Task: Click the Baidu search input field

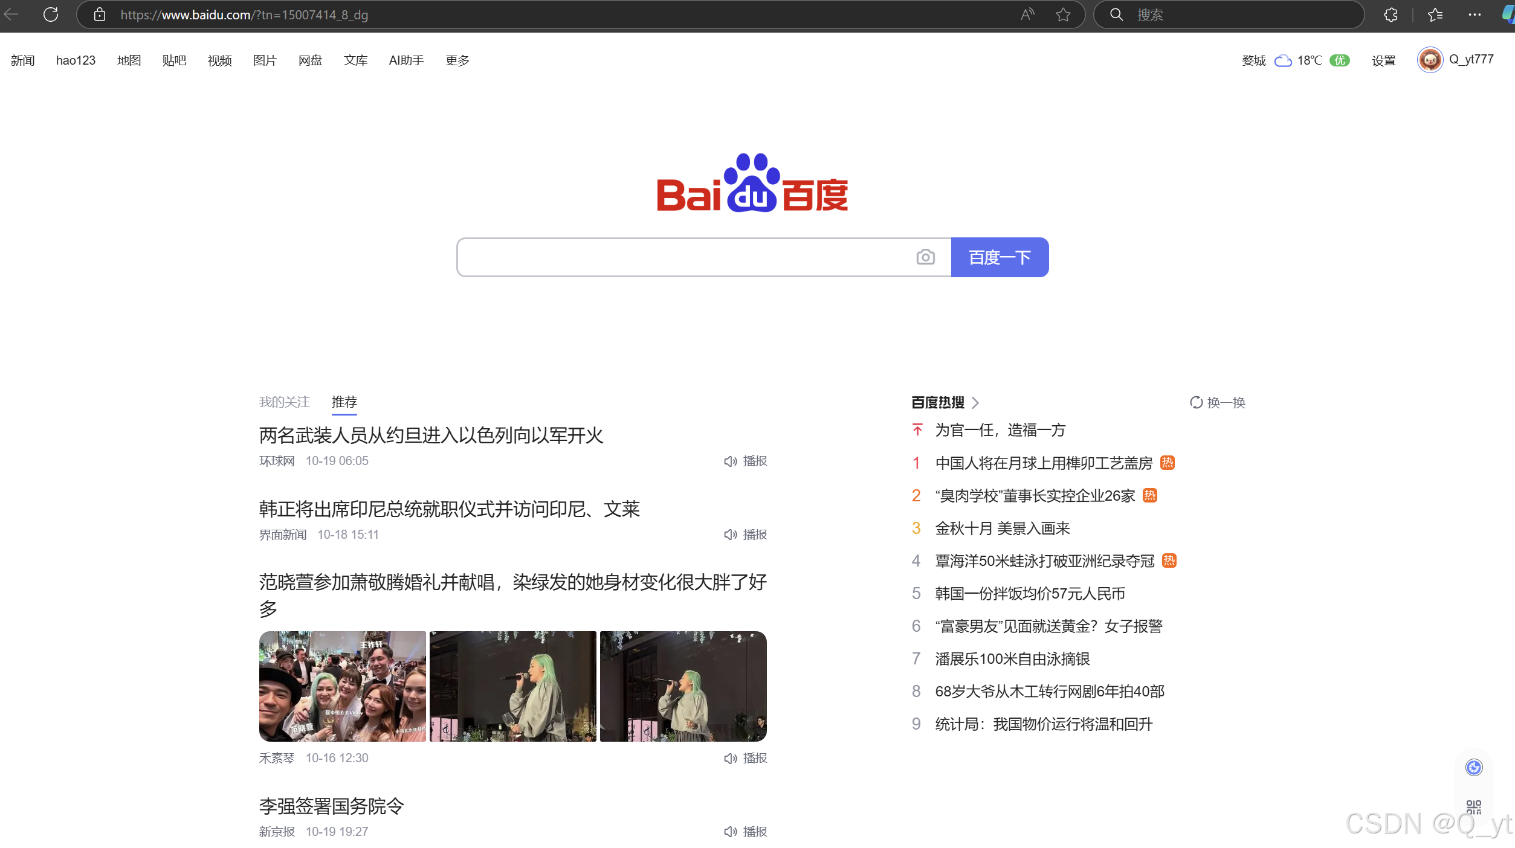Action: pyautogui.click(x=683, y=257)
